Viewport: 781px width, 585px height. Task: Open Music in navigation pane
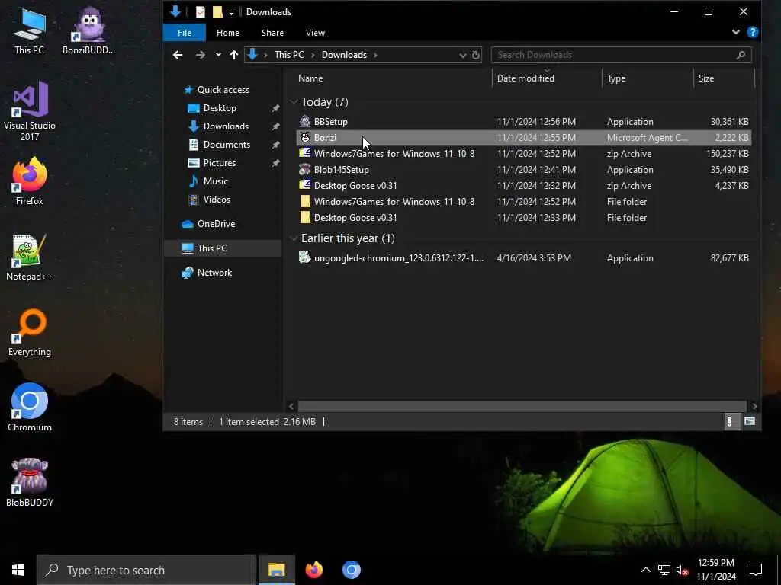pyautogui.click(x=215, y=181)
